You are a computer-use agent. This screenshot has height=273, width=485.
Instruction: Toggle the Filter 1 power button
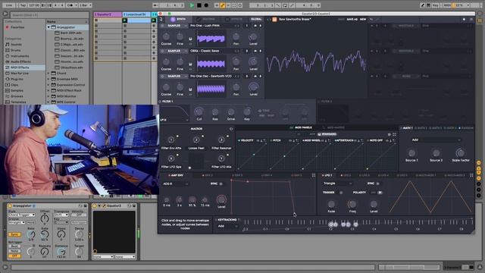160,102
